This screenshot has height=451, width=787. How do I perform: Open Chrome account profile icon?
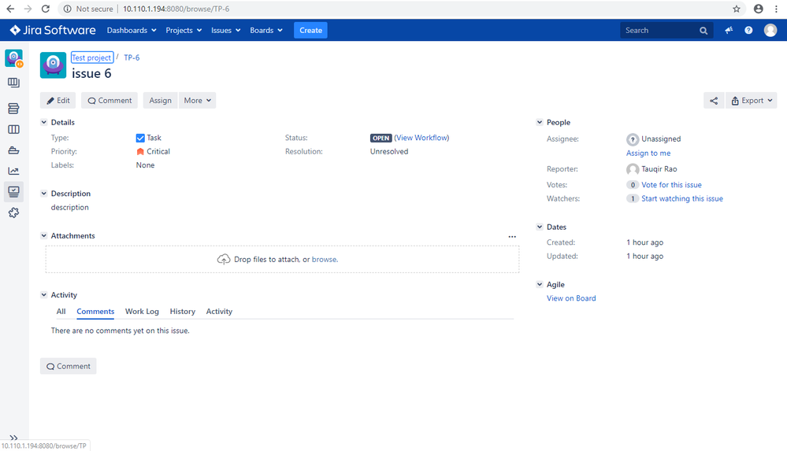(759, 9)
